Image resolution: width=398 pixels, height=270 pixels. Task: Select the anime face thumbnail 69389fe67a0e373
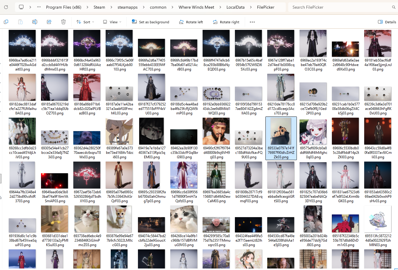coord(119,131)
